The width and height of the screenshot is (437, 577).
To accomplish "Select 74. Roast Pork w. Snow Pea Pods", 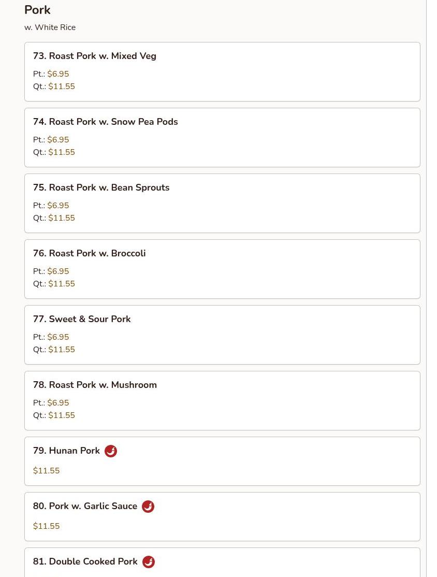I will pyautogui.click(x=222, y=138).
